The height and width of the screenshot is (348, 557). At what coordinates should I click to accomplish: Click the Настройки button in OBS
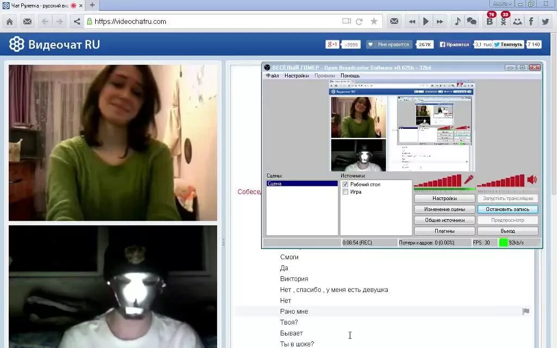pos(444,198)
